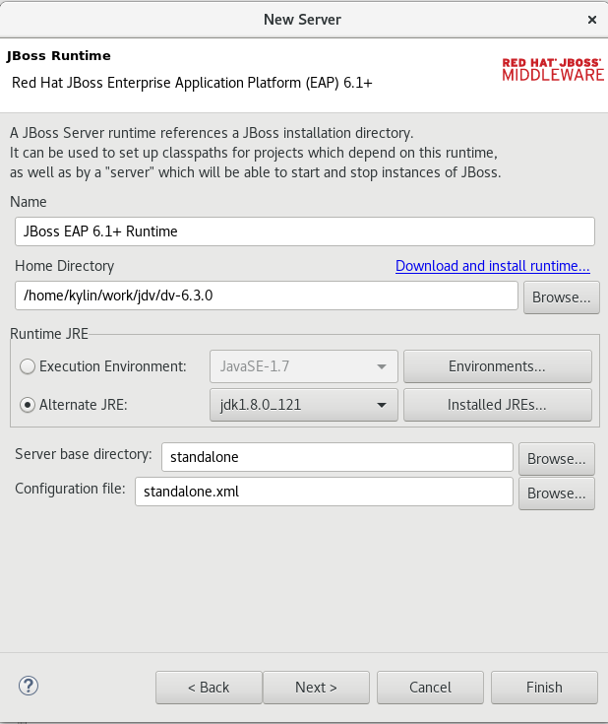Select the Execution Environment radio button
608x724 pixels.
(28, 366)
